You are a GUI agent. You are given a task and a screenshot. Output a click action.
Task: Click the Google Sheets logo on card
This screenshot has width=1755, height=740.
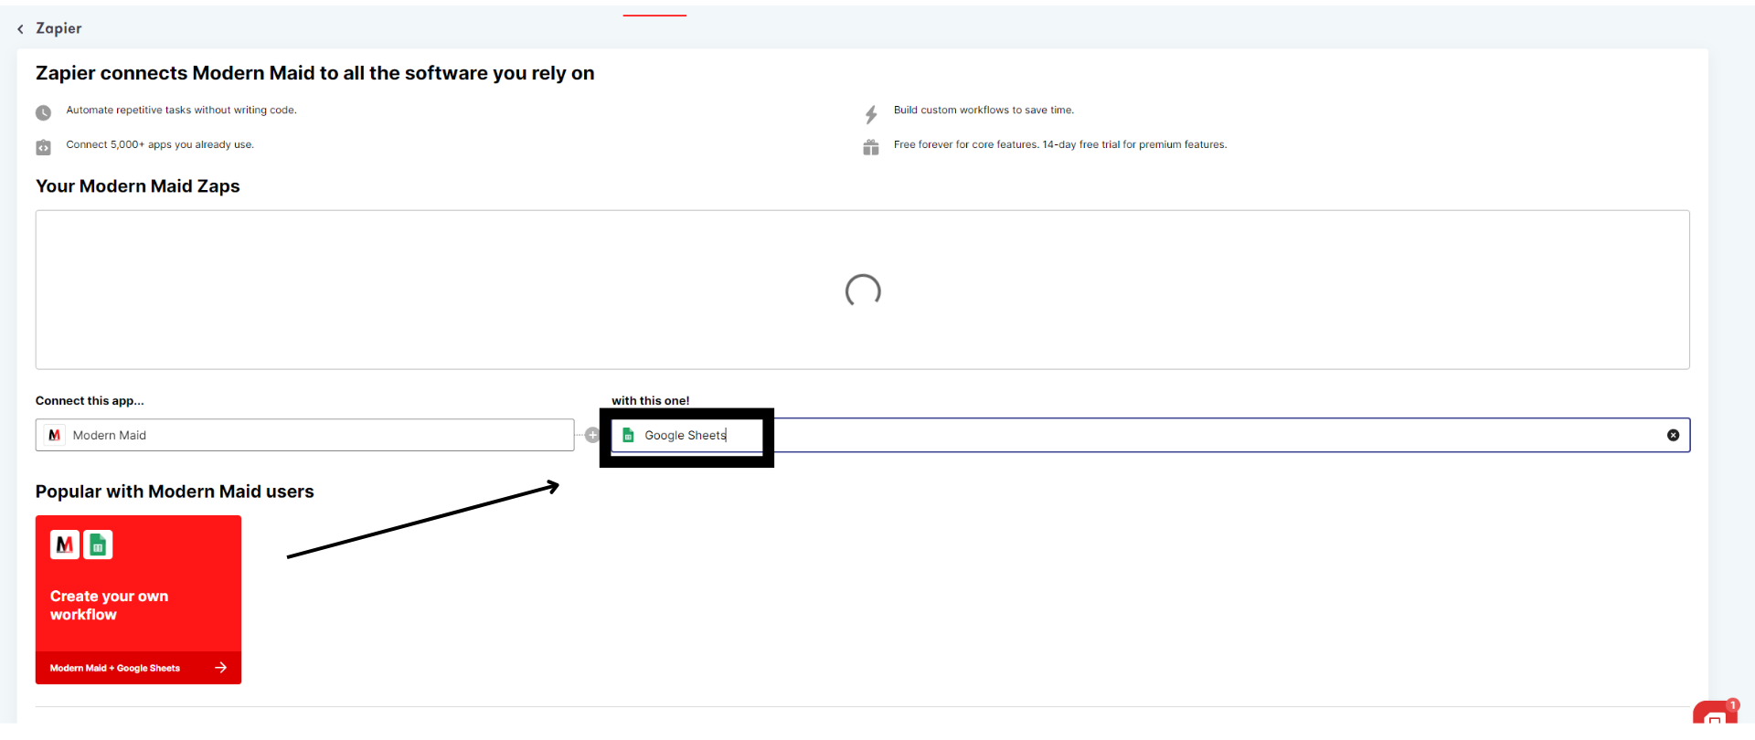(x=98, y=544)
